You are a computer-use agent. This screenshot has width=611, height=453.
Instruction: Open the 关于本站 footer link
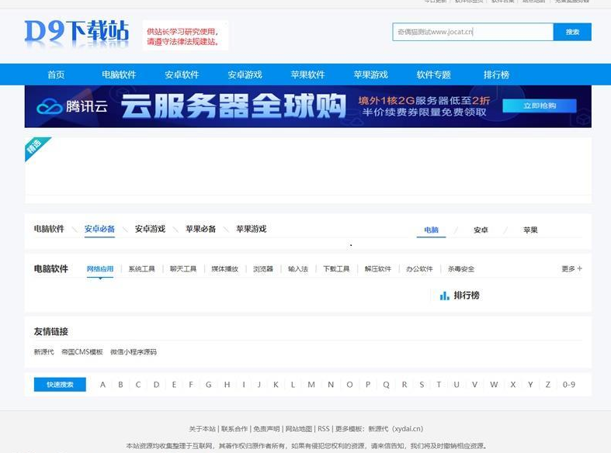pyautogui.click(x=202, y=429)
